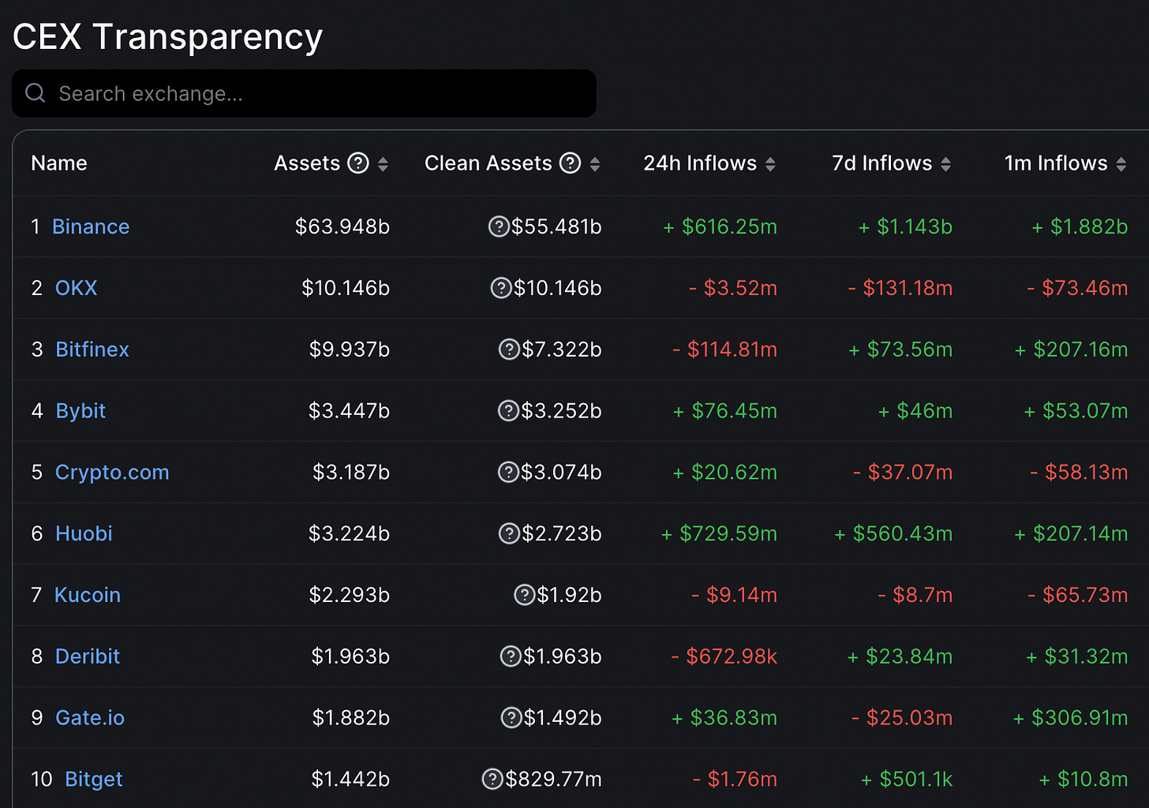This screenshot has height=808, width=1149.
Task: Select Binance assets value $63.948b
Action: pos(342,227)
